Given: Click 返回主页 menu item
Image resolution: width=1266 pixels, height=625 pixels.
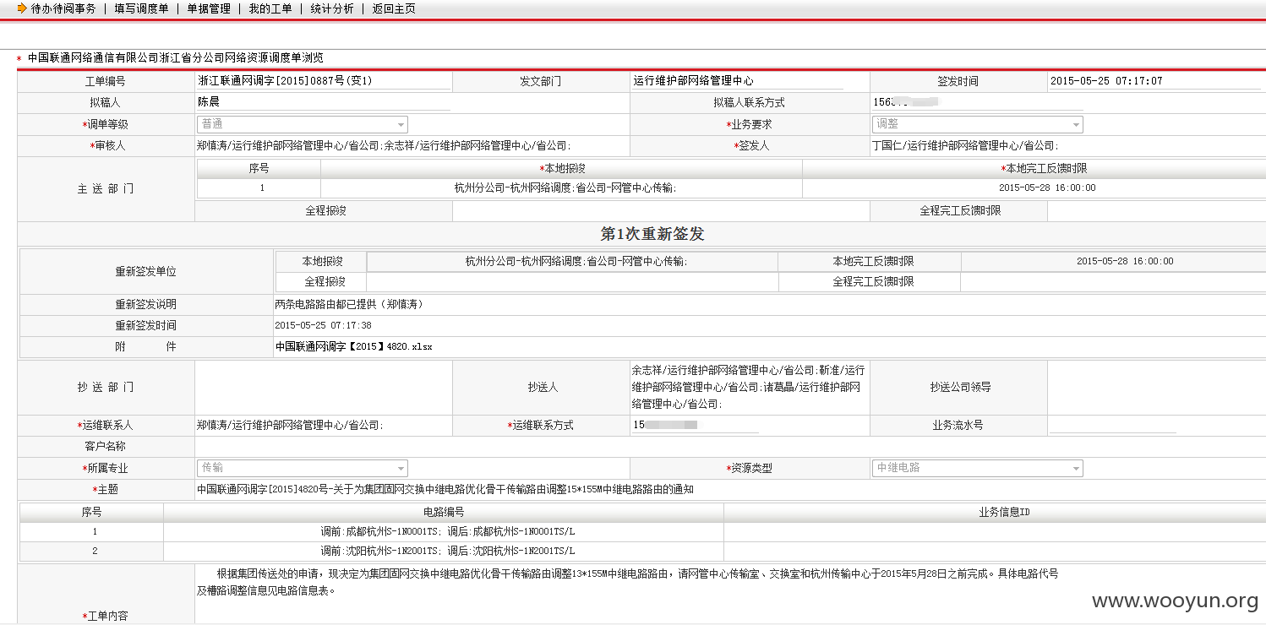Looking at the screenshot, I should pos(394,8).
